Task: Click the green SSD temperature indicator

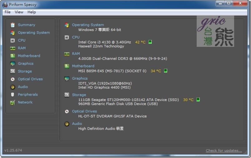Action: pos(198,99)
